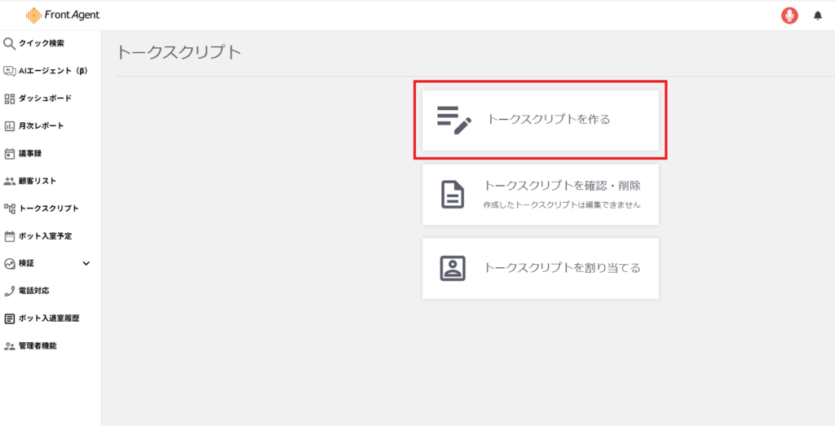835x426 pixels.
Task: Open 議事録 from the sidebar
Action: click(30, 153)
